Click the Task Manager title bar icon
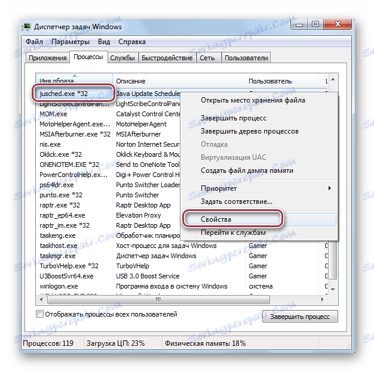The image size is (374, 372). 26,27
